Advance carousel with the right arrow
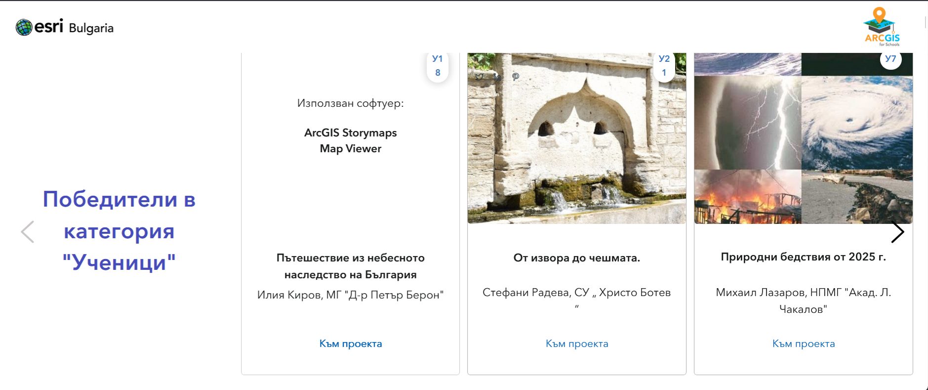The image size is (928, 390). click(x=897, y=232)
